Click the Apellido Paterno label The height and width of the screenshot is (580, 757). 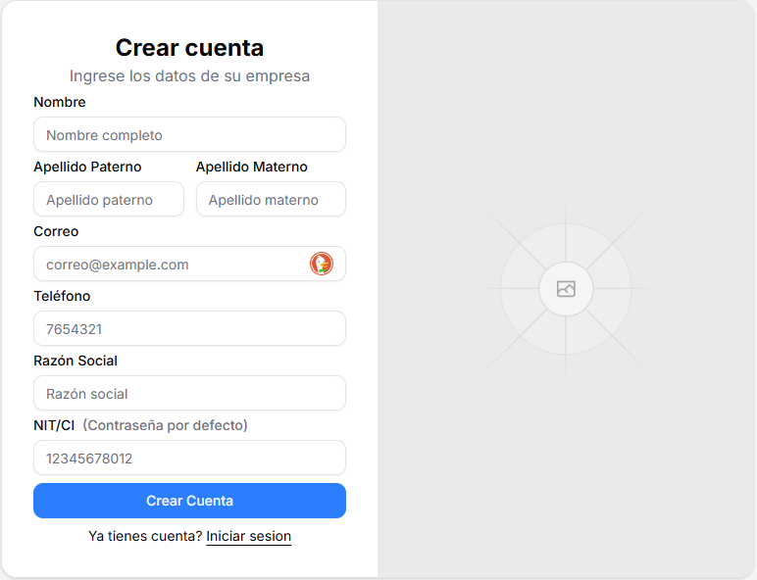[x=87, y=167]
